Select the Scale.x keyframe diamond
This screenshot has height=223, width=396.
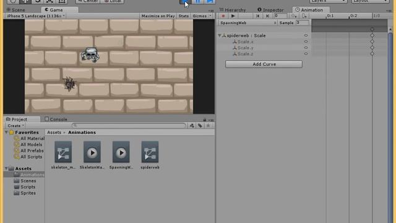(x=372, y=42)
